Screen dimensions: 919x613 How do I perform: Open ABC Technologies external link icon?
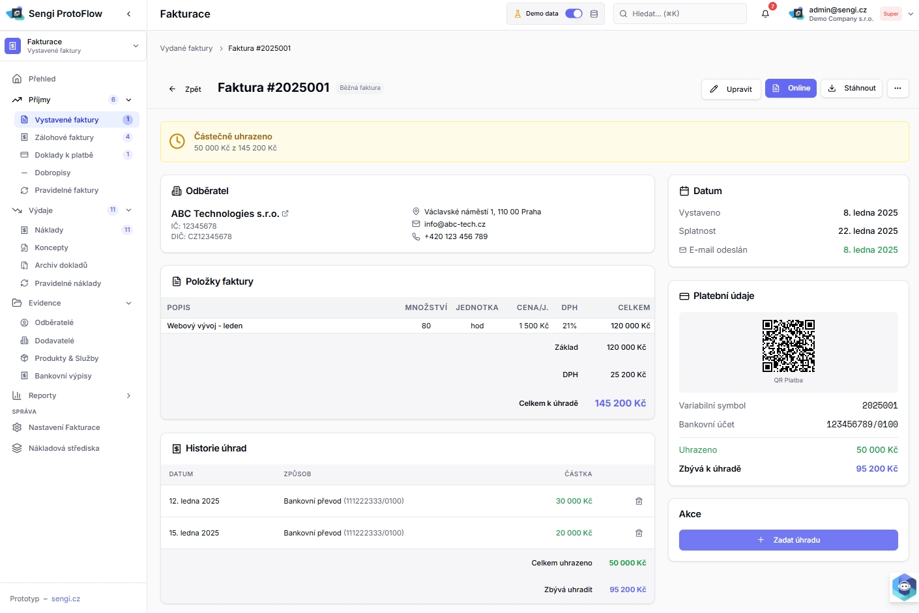click(285, 214)
